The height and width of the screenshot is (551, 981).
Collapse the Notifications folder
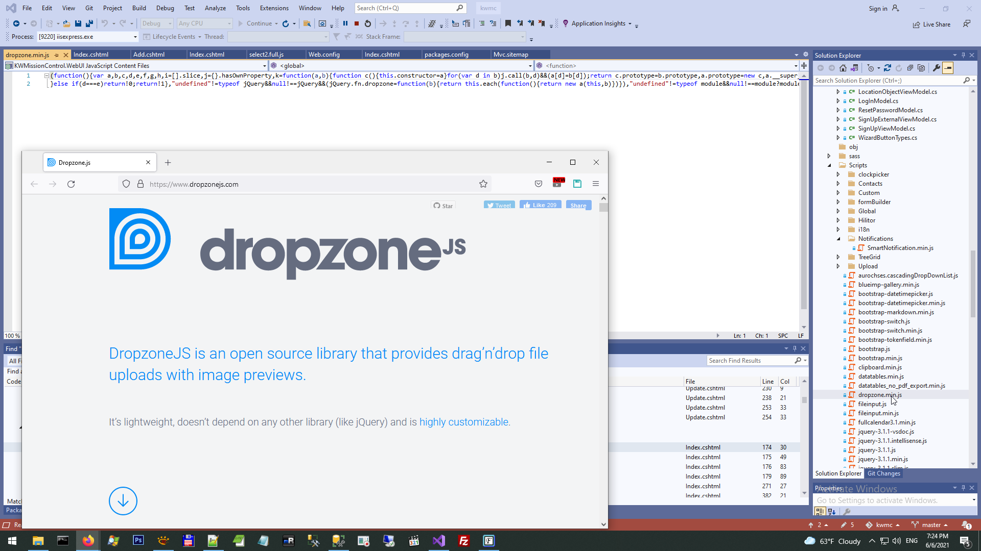[838, 239]
